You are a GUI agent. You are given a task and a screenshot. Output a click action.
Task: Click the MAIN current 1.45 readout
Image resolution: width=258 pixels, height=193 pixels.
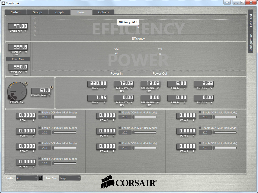pos(97,98)
